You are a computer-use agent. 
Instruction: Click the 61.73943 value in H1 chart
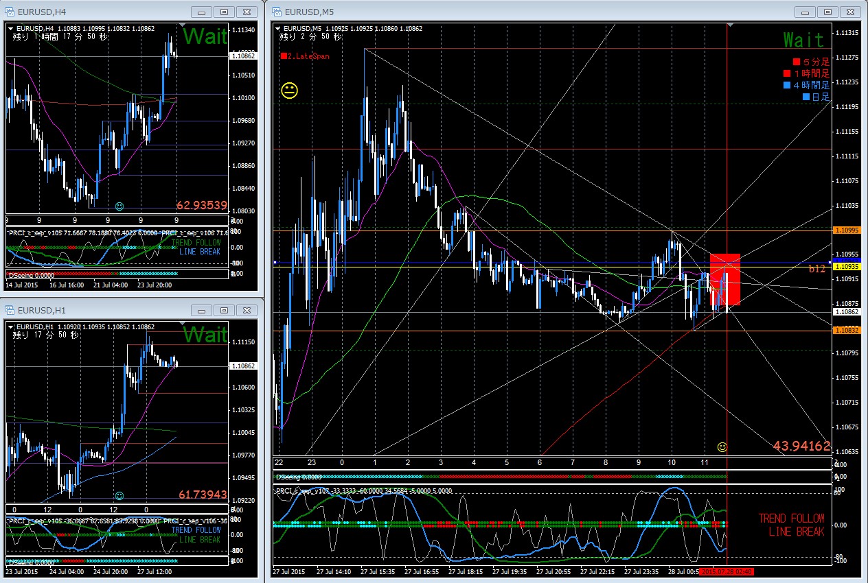coord(202,494)
